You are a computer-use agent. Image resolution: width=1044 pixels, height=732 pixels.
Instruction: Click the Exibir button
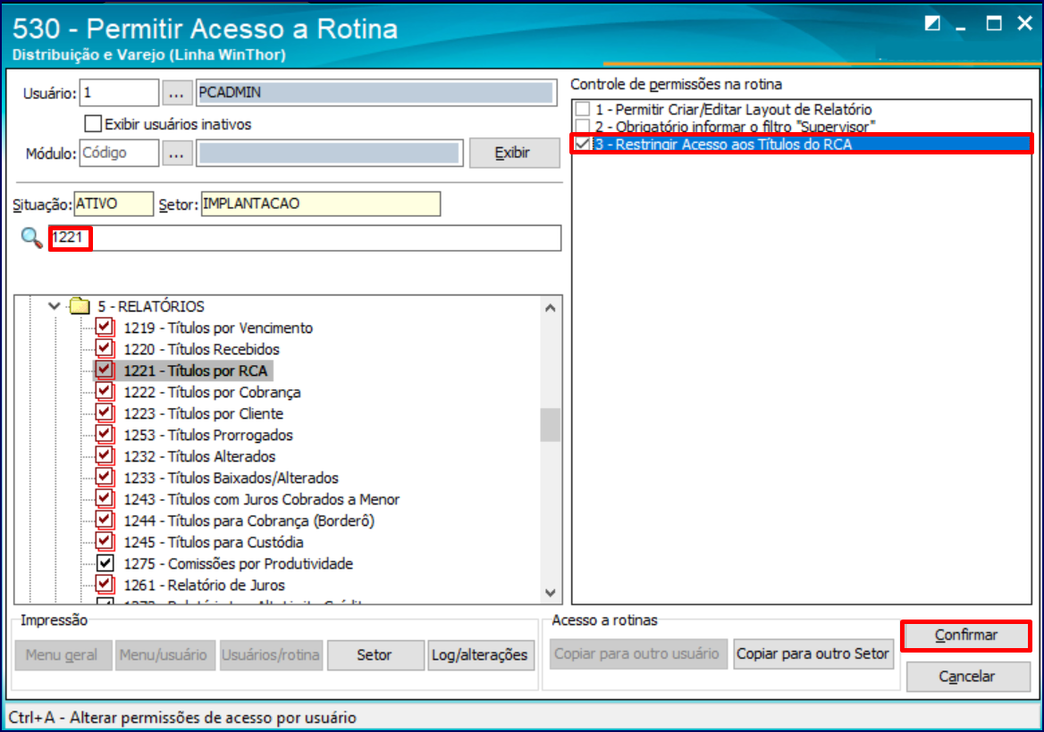pos(514,153)
